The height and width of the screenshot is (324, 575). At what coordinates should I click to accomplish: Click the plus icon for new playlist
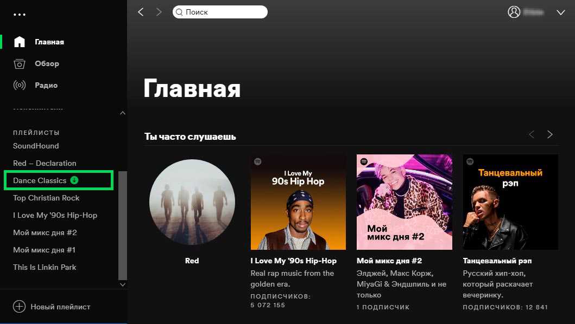coord(20,307)
